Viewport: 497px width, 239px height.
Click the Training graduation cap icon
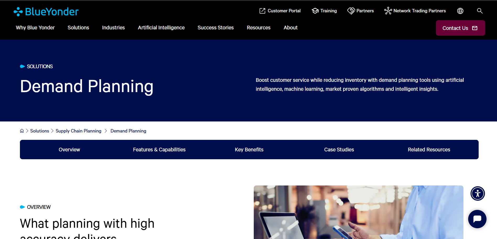315,11
